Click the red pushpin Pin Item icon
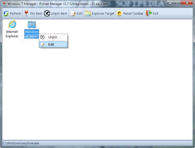Image resolution: width=195 pixels, height=148 pixels. pos(26,13)
